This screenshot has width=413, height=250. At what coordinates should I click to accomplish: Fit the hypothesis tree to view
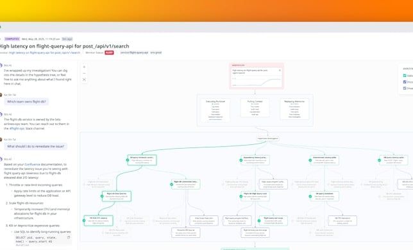click(84, 79)
